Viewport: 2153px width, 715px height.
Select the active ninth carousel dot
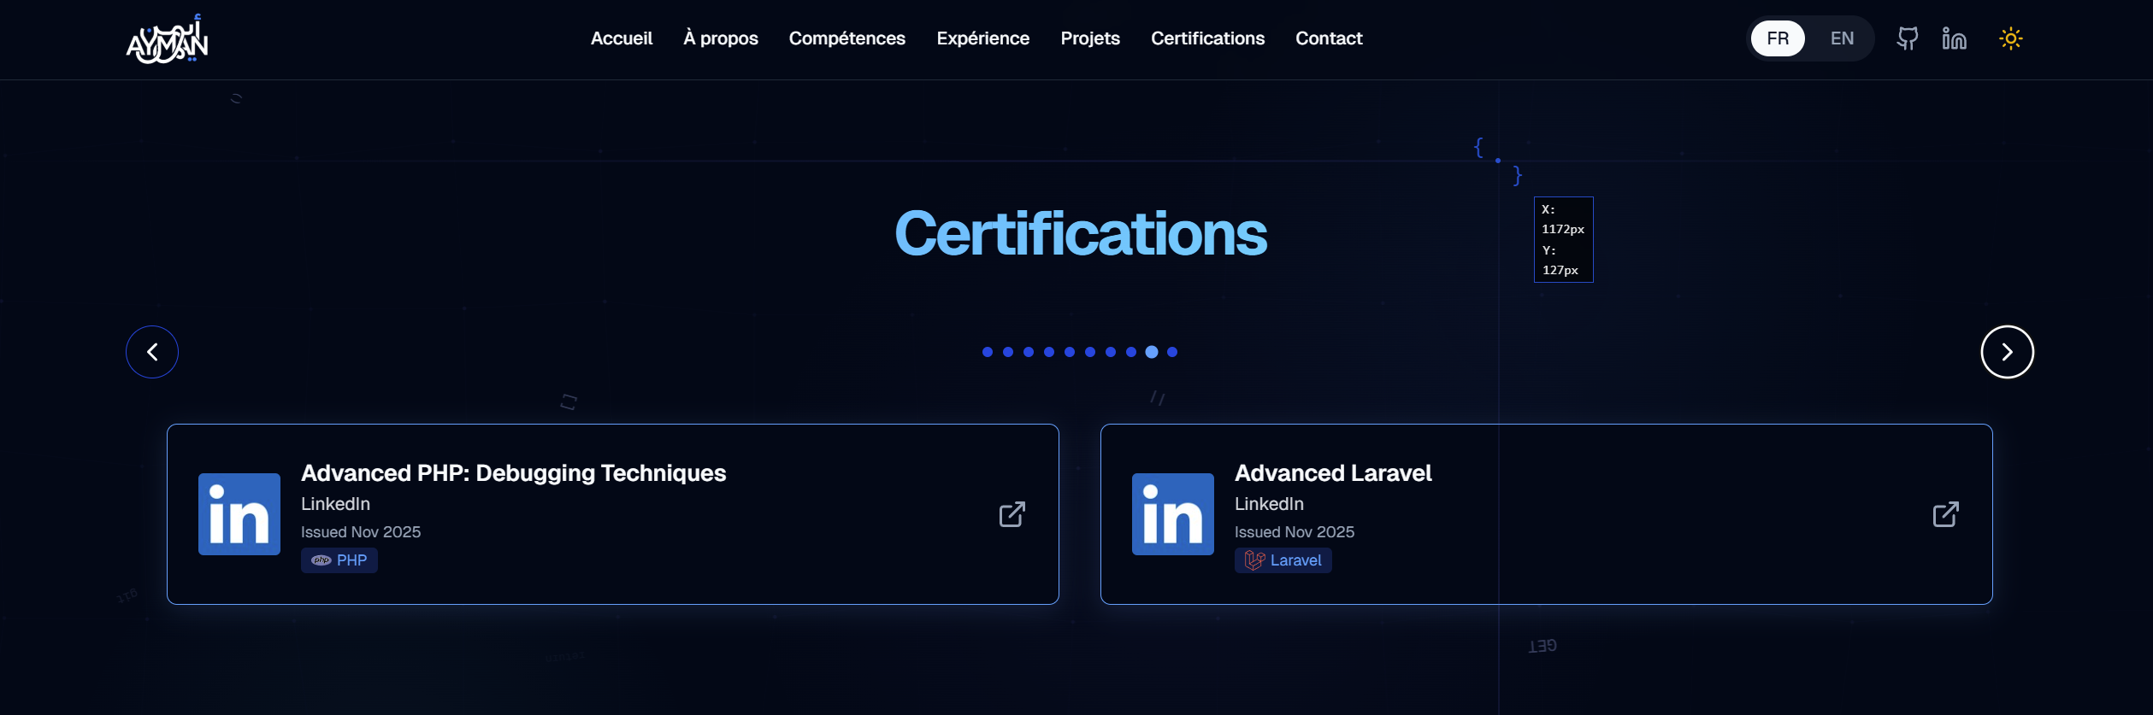point(1152,352)
